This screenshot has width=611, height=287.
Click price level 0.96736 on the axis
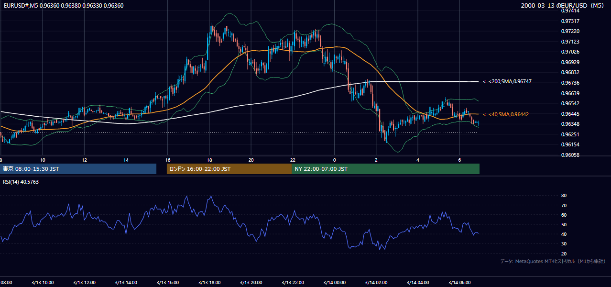tap(571, 83)
